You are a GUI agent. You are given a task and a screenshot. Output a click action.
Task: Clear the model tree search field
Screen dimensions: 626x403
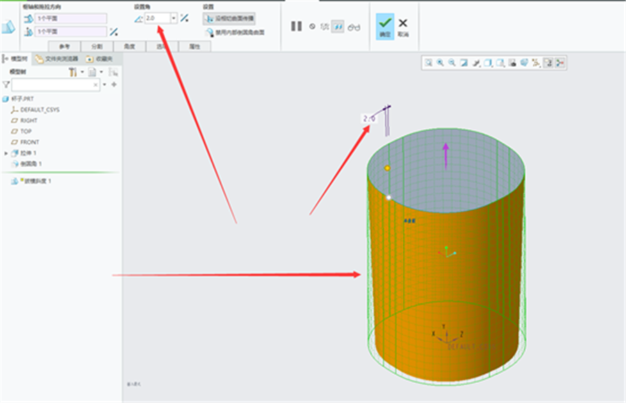(x=95, y=85)
